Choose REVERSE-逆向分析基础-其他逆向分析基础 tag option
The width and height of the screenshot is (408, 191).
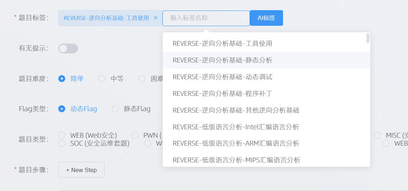tap(236, 110)
